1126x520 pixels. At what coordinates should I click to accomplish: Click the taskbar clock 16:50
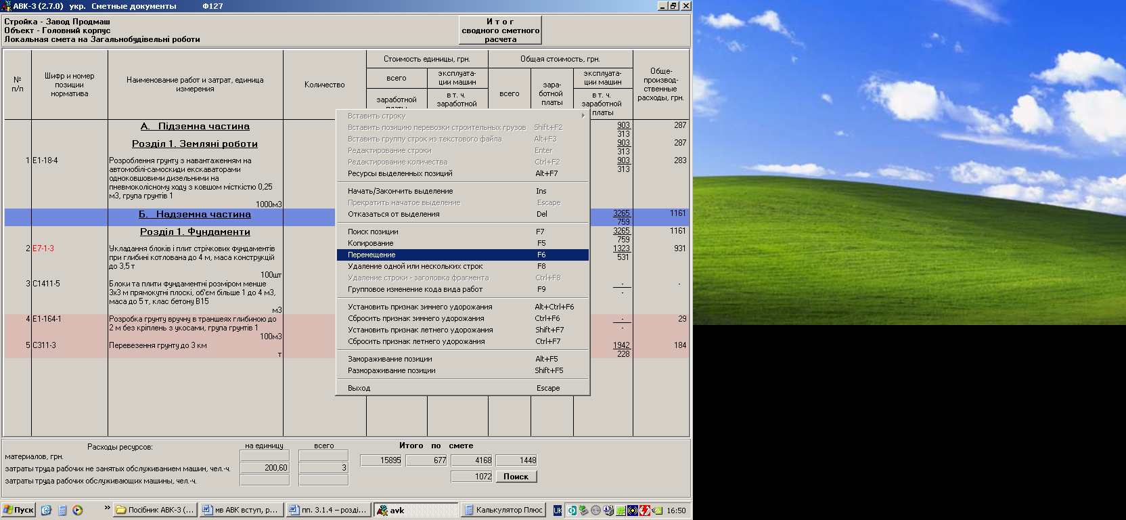pos(676,511)
